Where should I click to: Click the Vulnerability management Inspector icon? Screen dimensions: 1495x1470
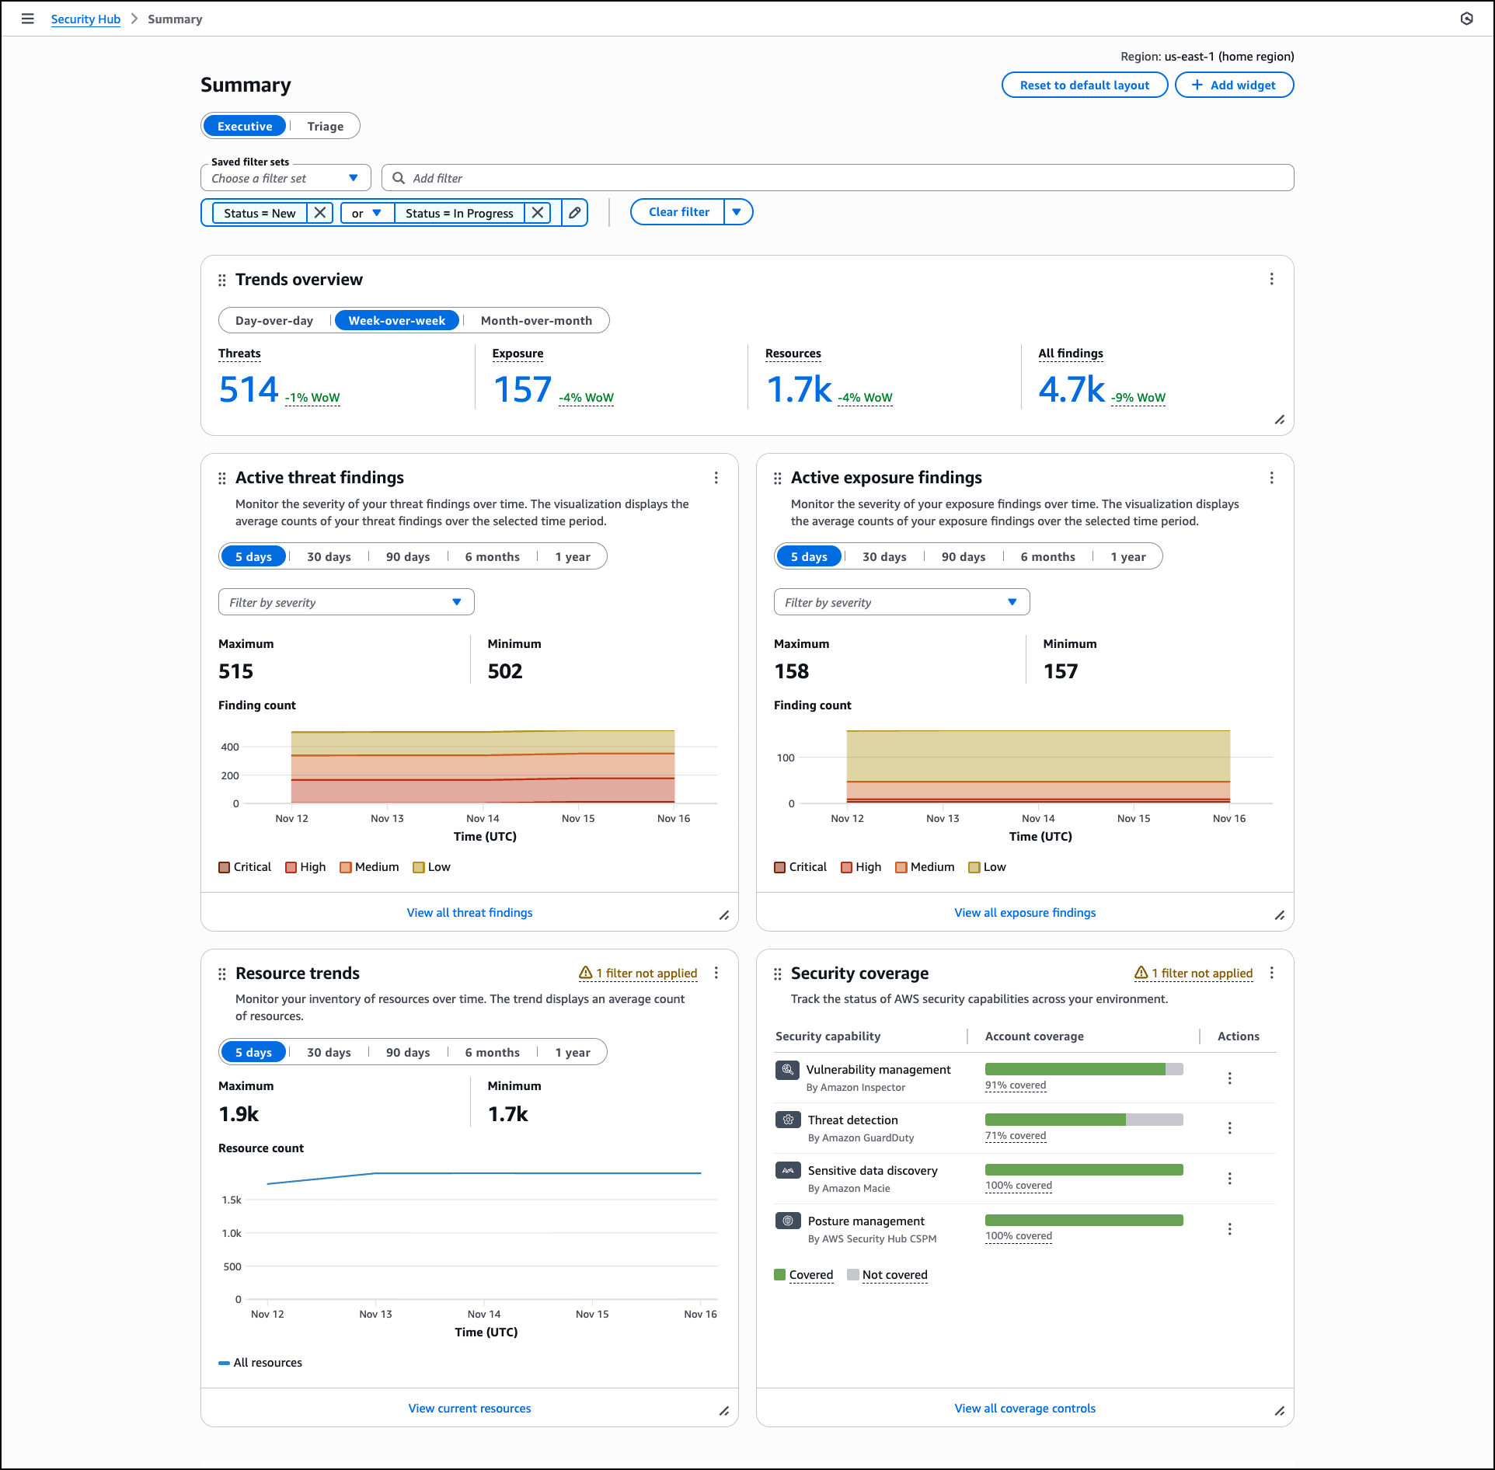point(787,1070)
